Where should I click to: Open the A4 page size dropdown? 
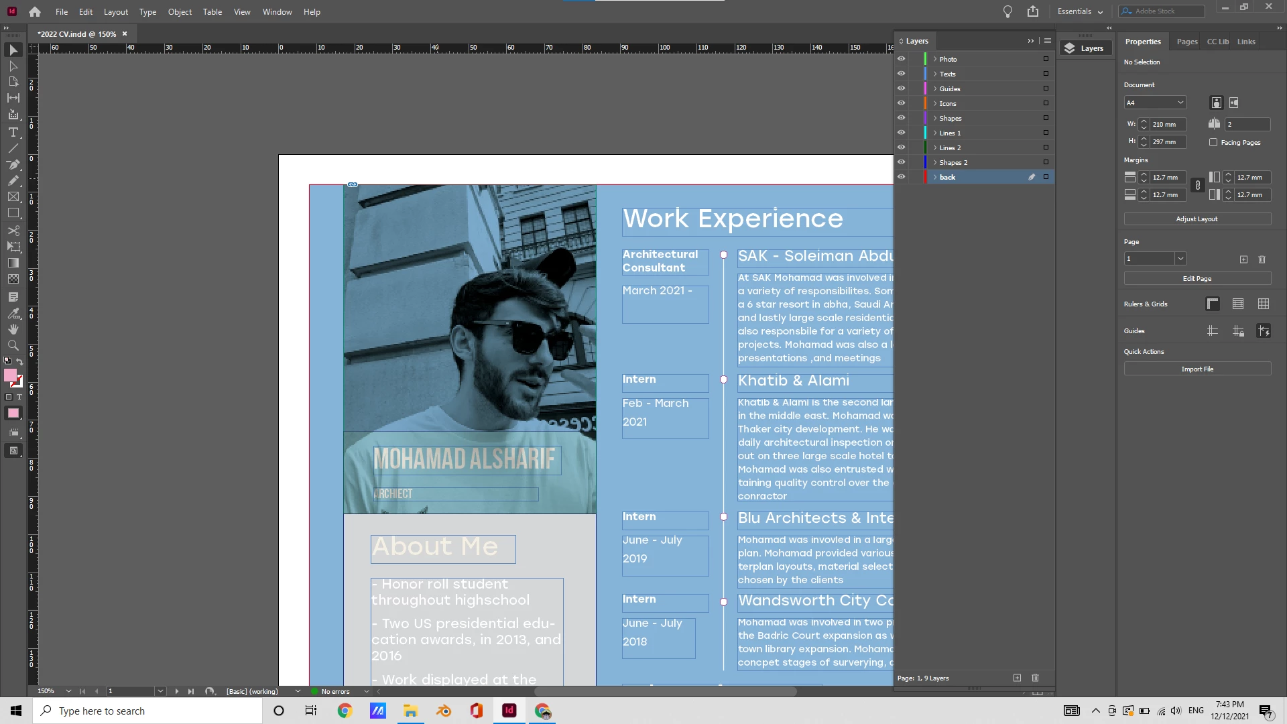coord(1180,103)
